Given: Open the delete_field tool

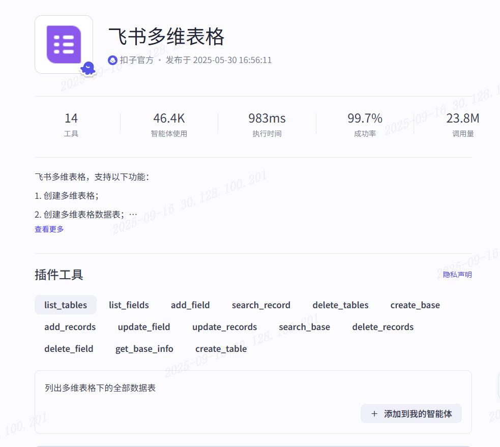Looking at the screenshot, I should point(69,348).
